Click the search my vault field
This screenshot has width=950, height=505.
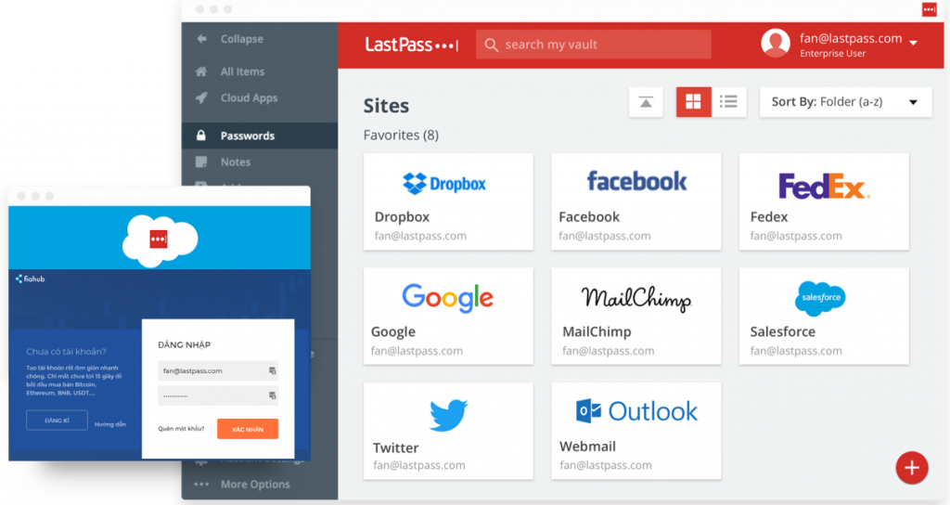[594, 45]
